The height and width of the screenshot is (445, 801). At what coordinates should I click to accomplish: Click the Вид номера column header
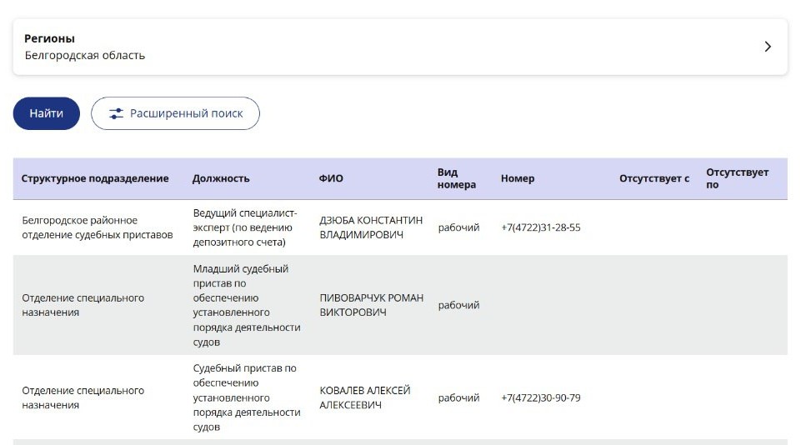pyautogui.click(x=456, y=178)
